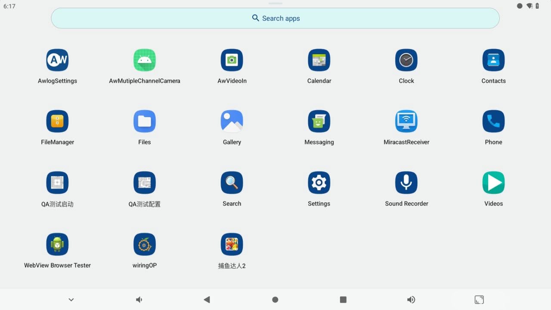Open the Calendar app
The image size is (551, 310).
tap(319, 60)
